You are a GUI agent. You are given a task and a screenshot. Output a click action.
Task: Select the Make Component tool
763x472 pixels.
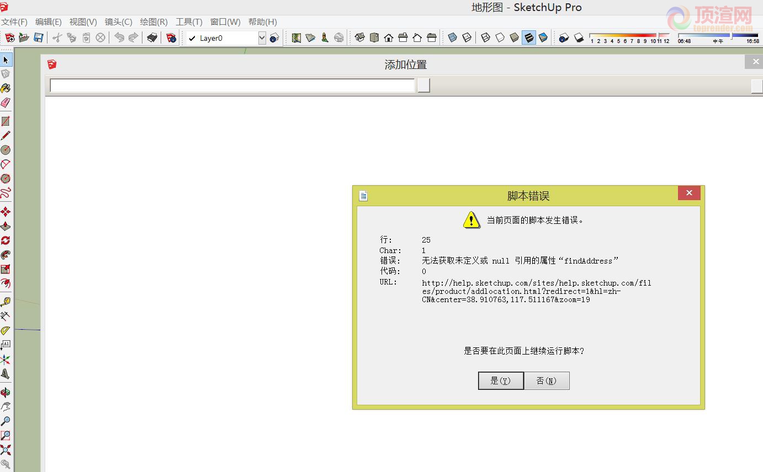point(6,74)
